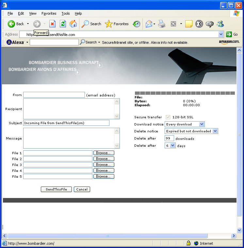Image resolution: width=244 pixels, height=248 pixels.
Task: Open the History clock icon
Action: click(x=137, y=24)
